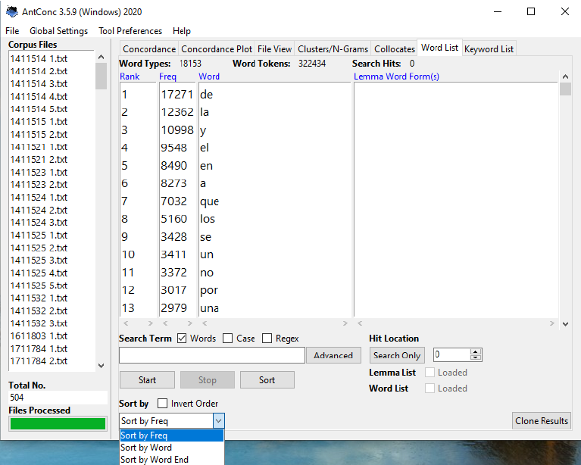Screen dimensions: 581x465
Task: Open the Keyword List tab
Action: click(489, 49)
